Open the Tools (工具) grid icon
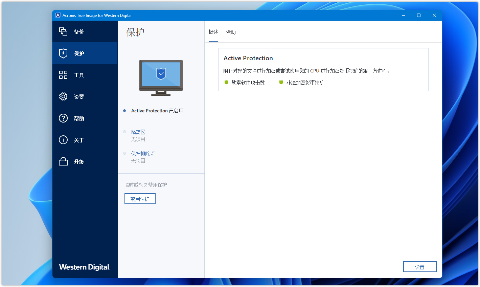Viewport: 480px width, 287px height. click(63, 75)
